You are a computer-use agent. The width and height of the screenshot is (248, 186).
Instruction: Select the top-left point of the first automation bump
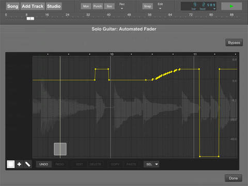[x=96, y=69]
